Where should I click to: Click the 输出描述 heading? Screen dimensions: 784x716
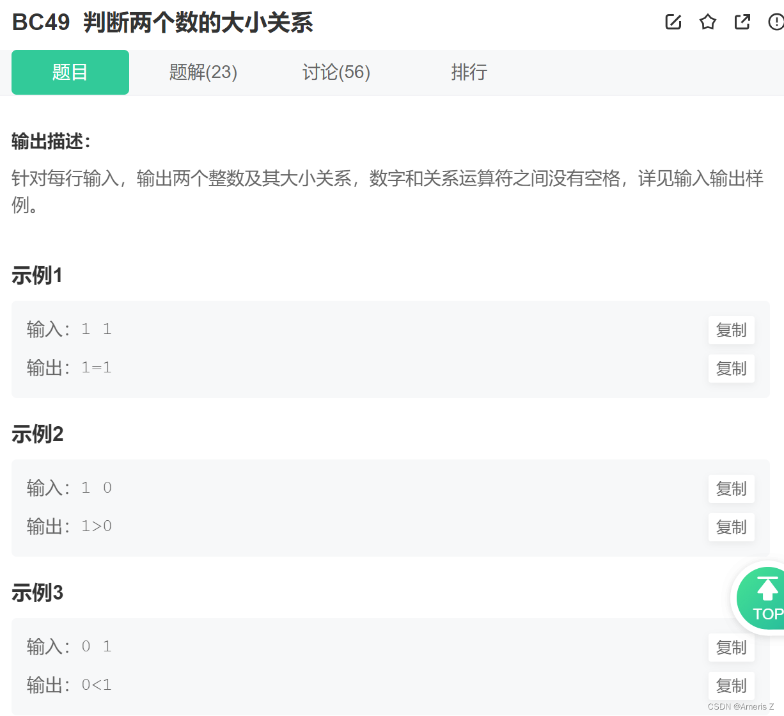pos(51,141)
